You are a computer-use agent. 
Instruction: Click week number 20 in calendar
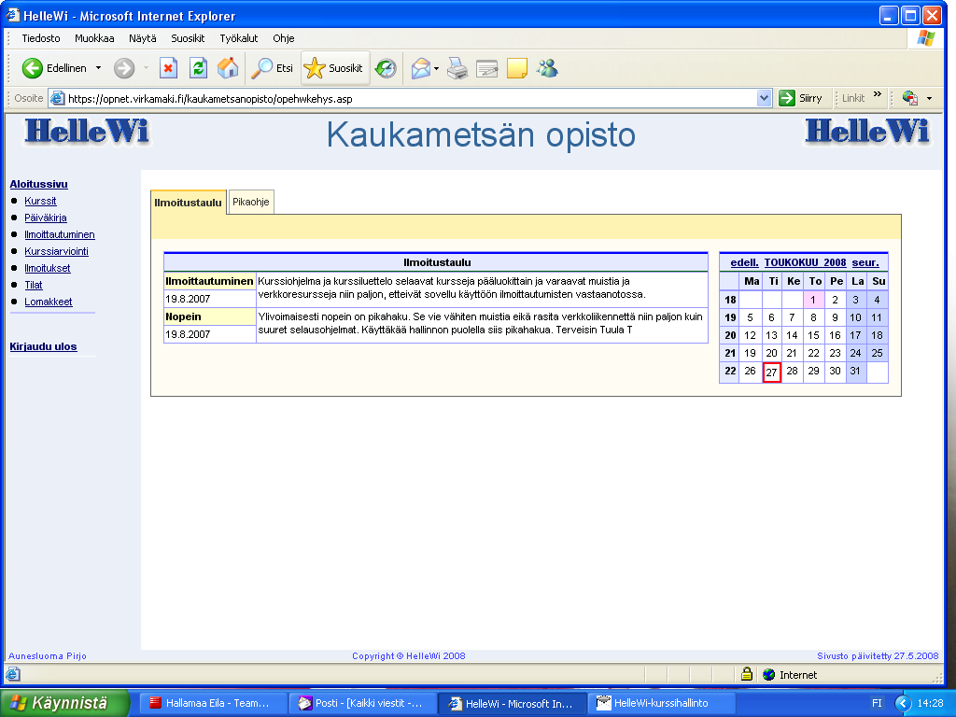(x=730, y=335)
